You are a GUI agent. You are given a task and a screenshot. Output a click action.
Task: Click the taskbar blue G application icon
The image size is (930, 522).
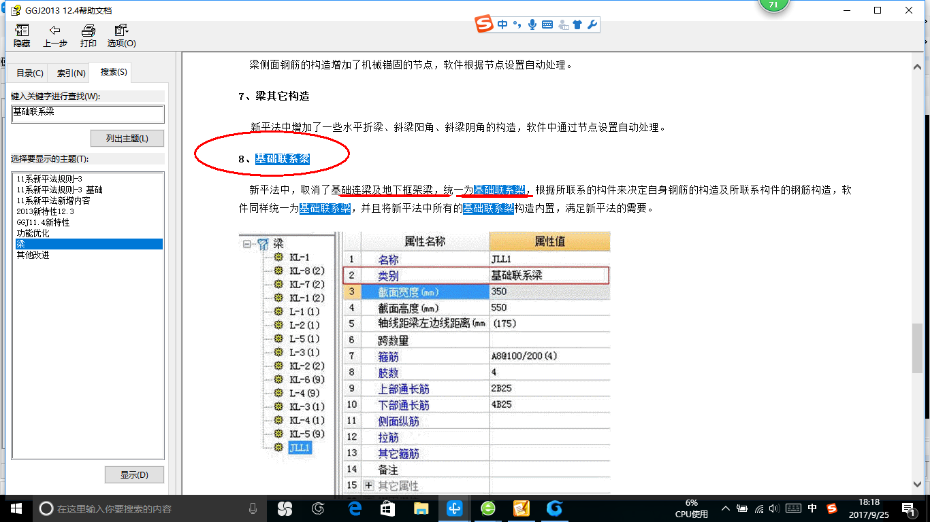[554, 508]
